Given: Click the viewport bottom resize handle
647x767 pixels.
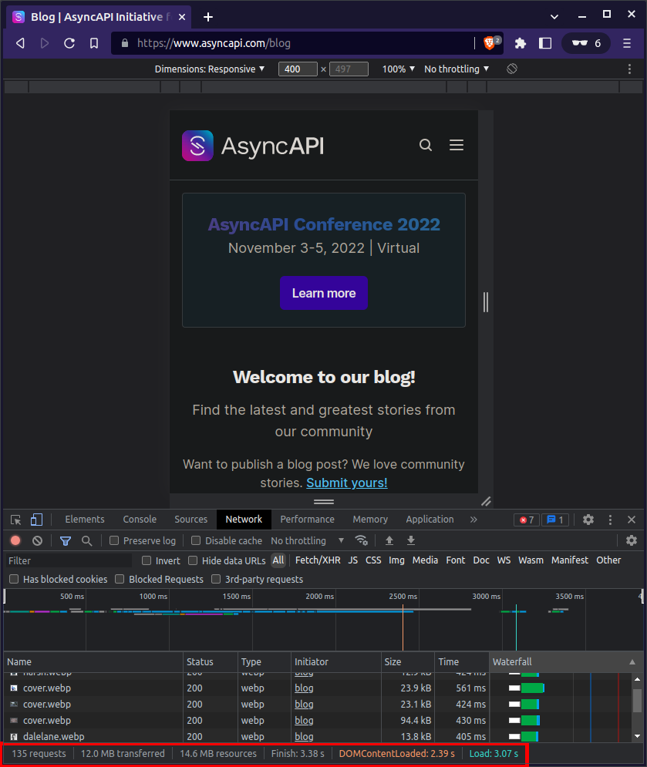Looking at the screenshot, I should (x=324, y=501).
